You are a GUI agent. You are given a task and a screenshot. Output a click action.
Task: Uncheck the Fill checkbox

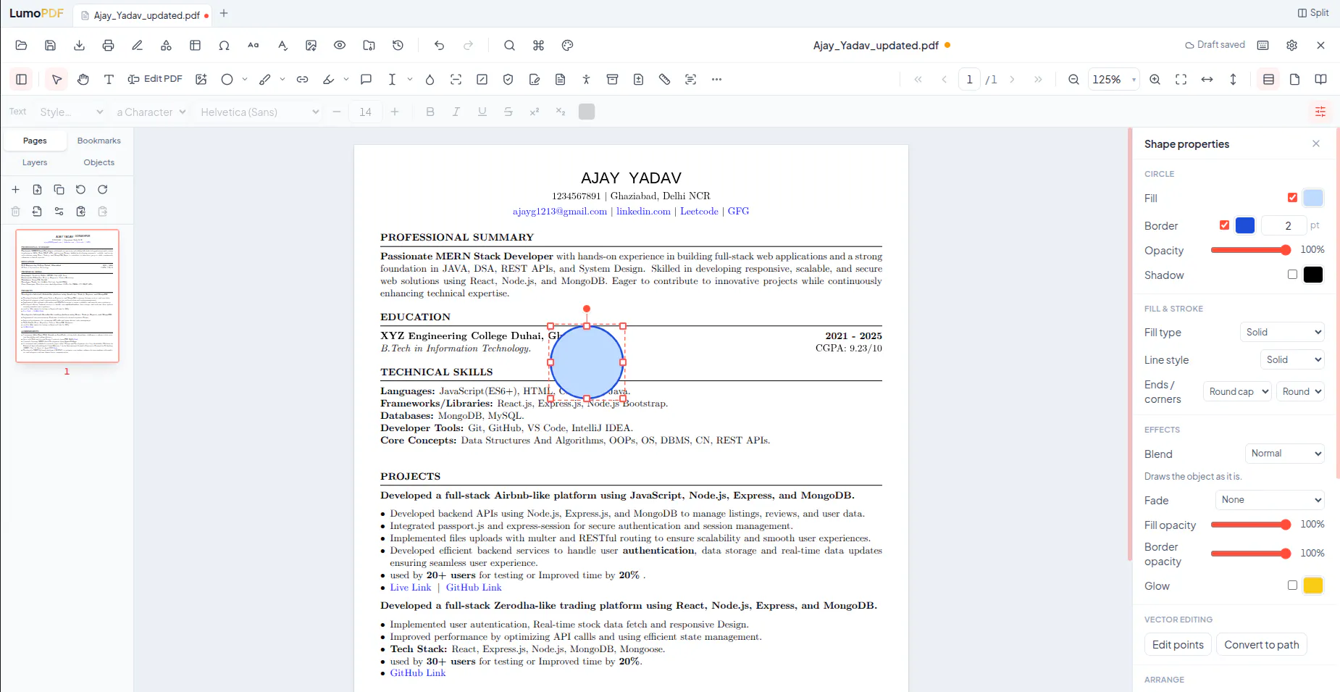1293,198
